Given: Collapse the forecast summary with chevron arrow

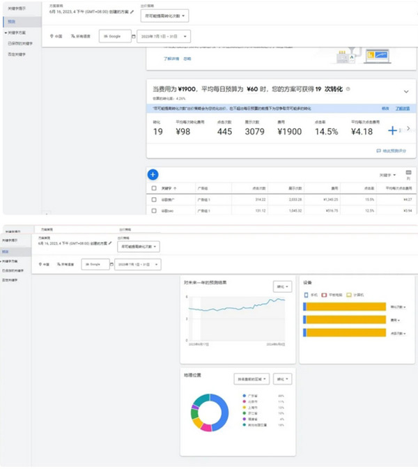Looking at the screenshot, I should (406, 91).
